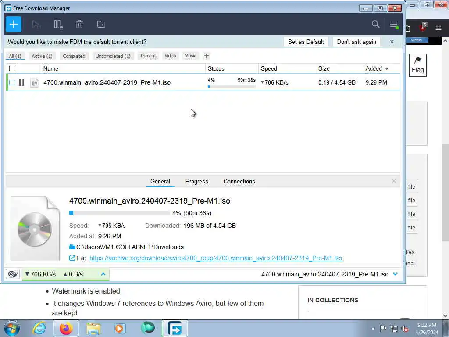Click Set as Default button
This screenshot has height=337, width=449.
306,42
